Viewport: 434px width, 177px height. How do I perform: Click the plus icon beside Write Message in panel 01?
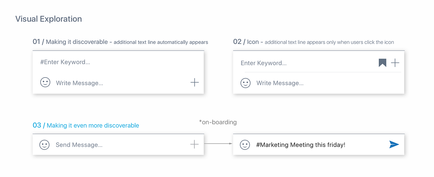point(194,82)
